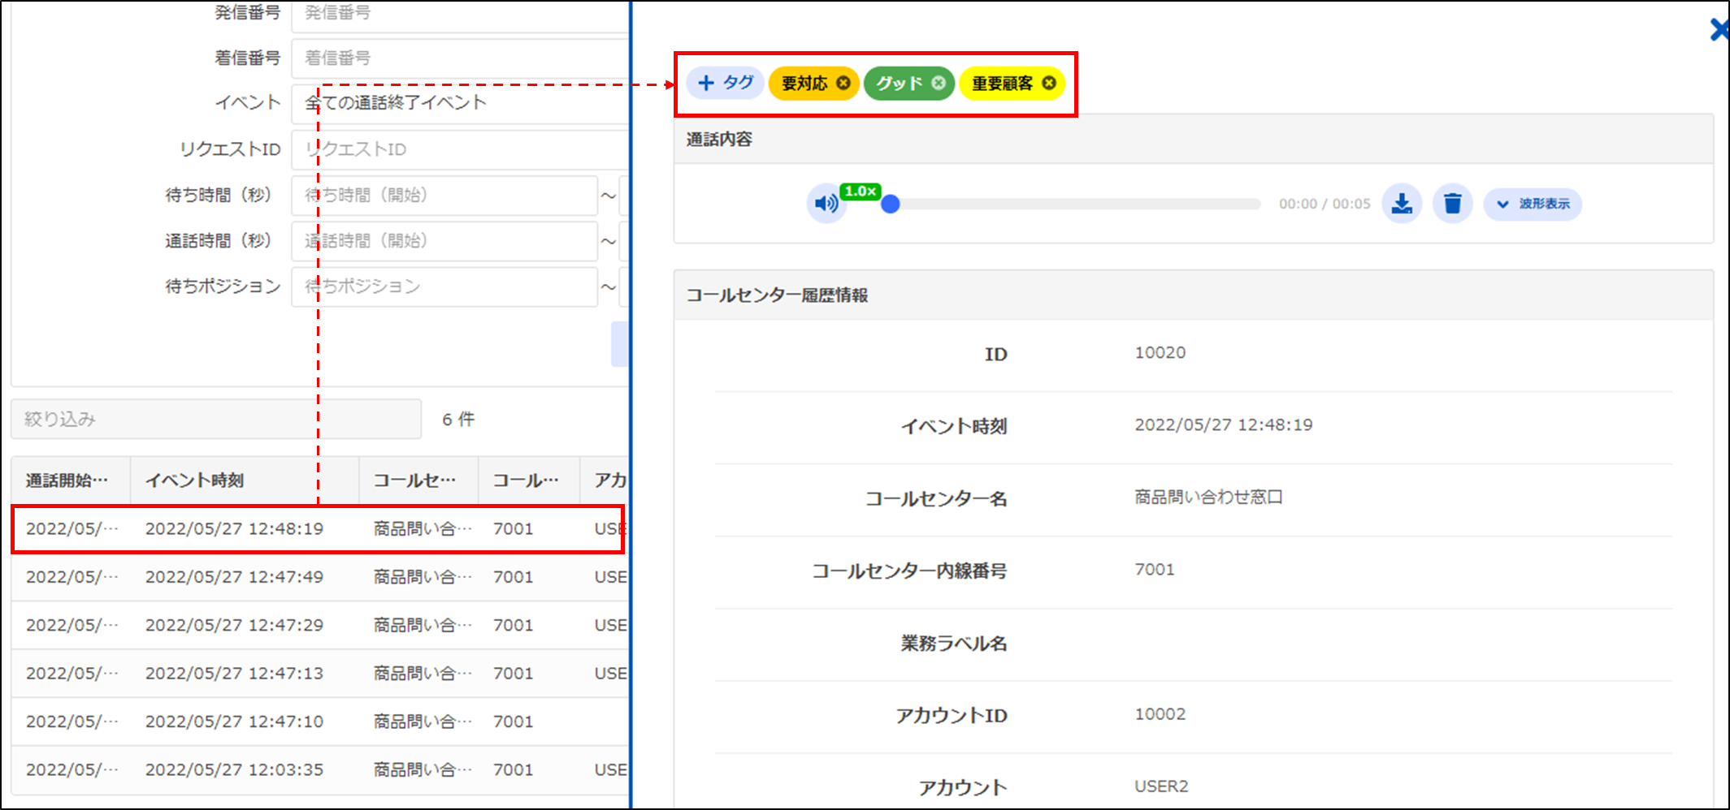Click the 待ちポジション start input field

click(444, 287)
